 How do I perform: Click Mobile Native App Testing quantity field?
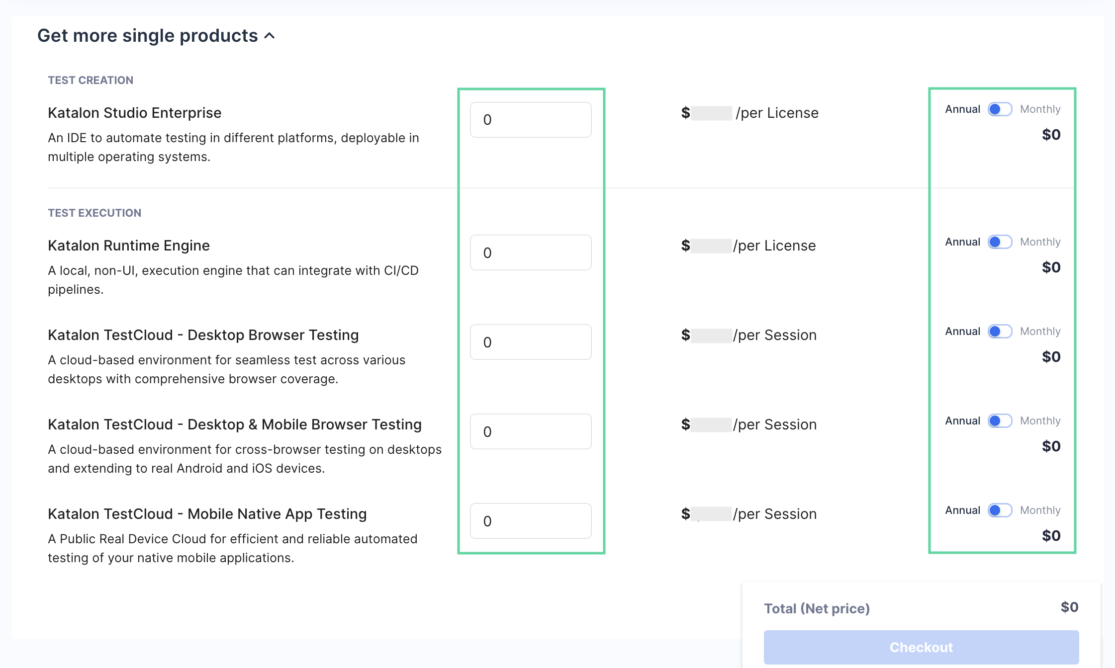tap(530, 521)
